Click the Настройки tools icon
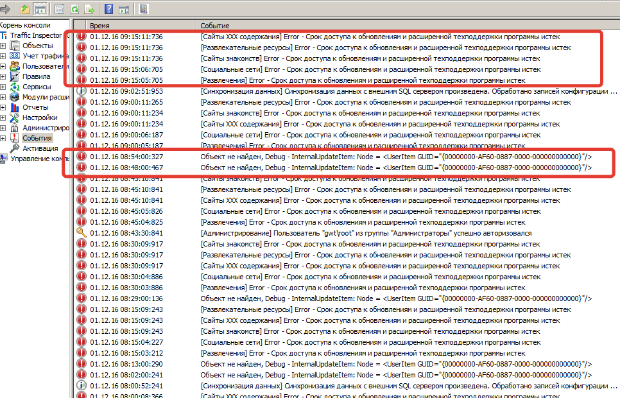This screenshot has height=398, width=620. click(15, 117)
